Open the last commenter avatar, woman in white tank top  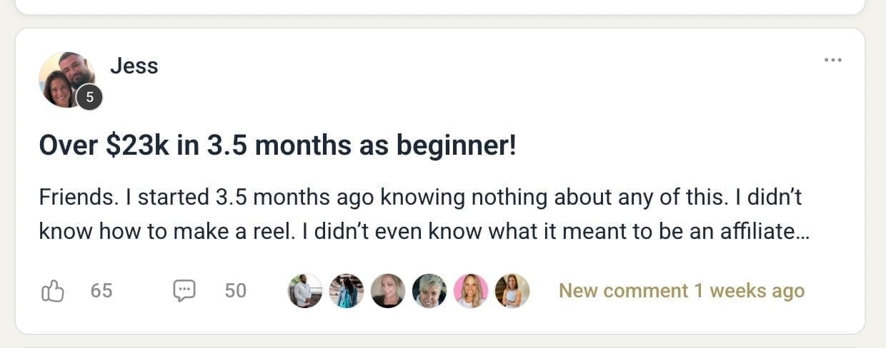click(x=512, y=291)
